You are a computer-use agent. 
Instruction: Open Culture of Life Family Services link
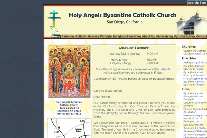tap(195, 104)
